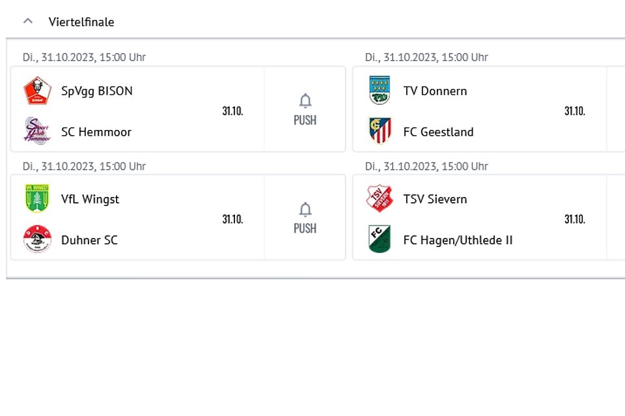Viewport: 625px width, 416px height.
Task: Click the TSV Sievern club crest
Action: tap(380, 198)
